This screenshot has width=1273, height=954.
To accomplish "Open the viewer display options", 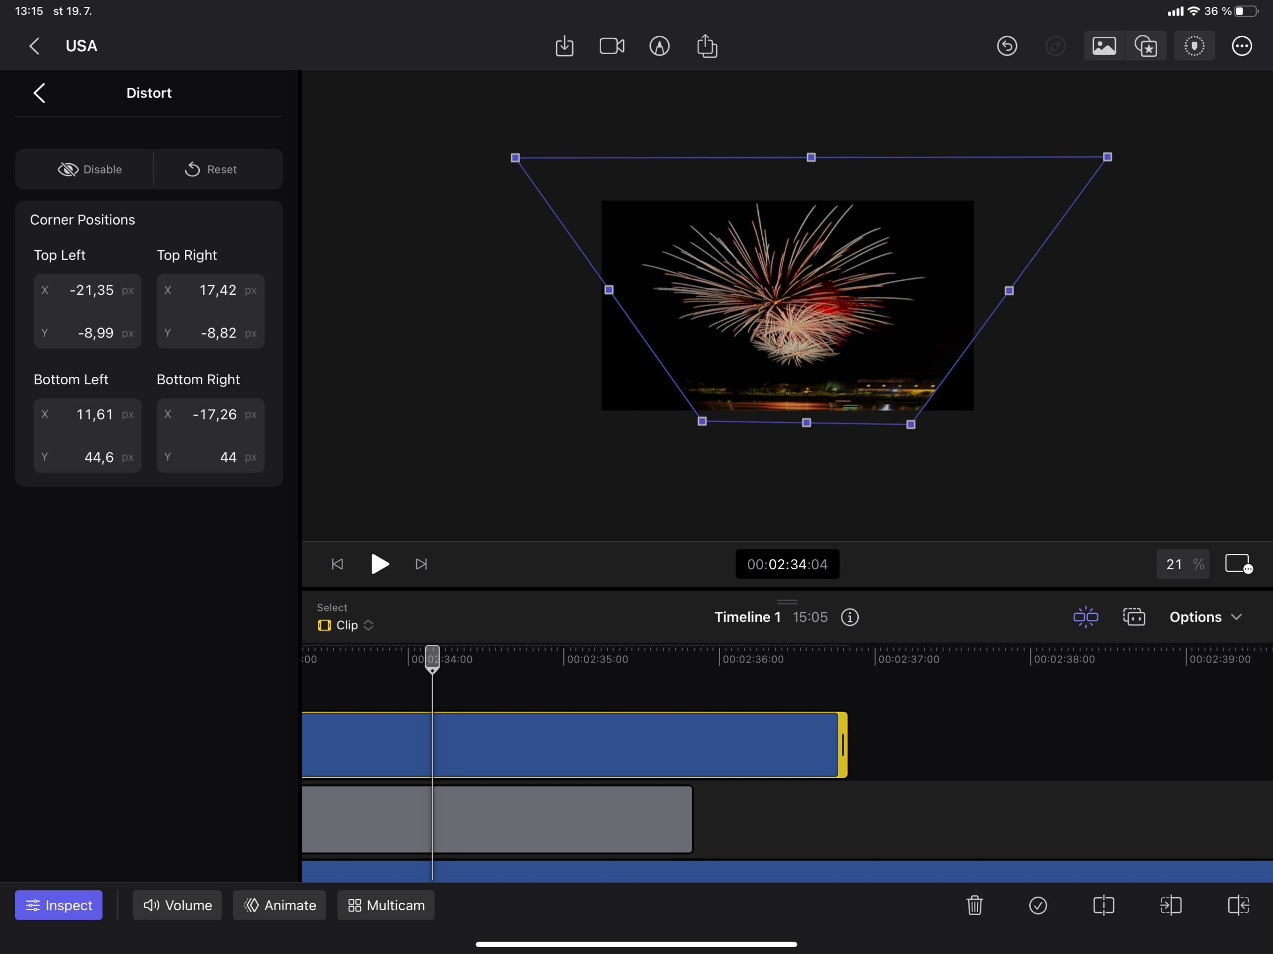I will coord(1239,564).
